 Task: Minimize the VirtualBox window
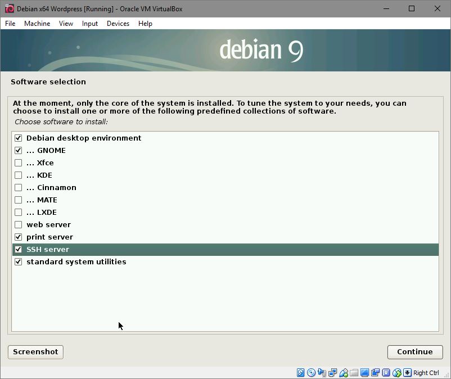tap(386, 8)
